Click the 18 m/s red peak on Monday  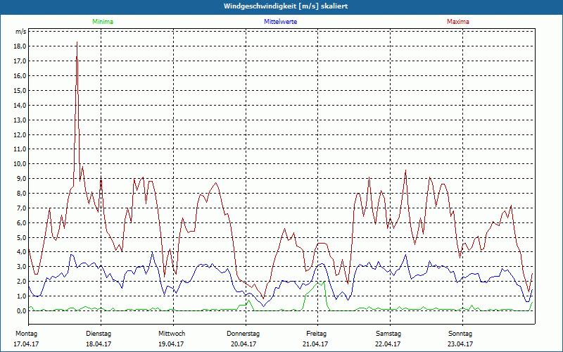point(77,43)
